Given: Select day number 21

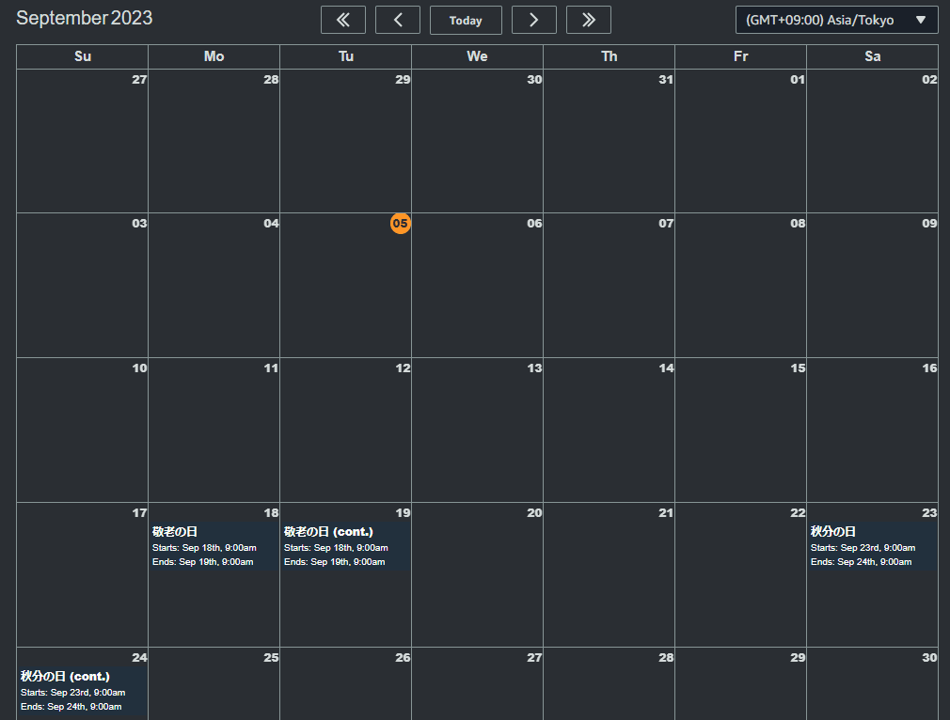Looking at the screenshot, I should click(666, 513).
